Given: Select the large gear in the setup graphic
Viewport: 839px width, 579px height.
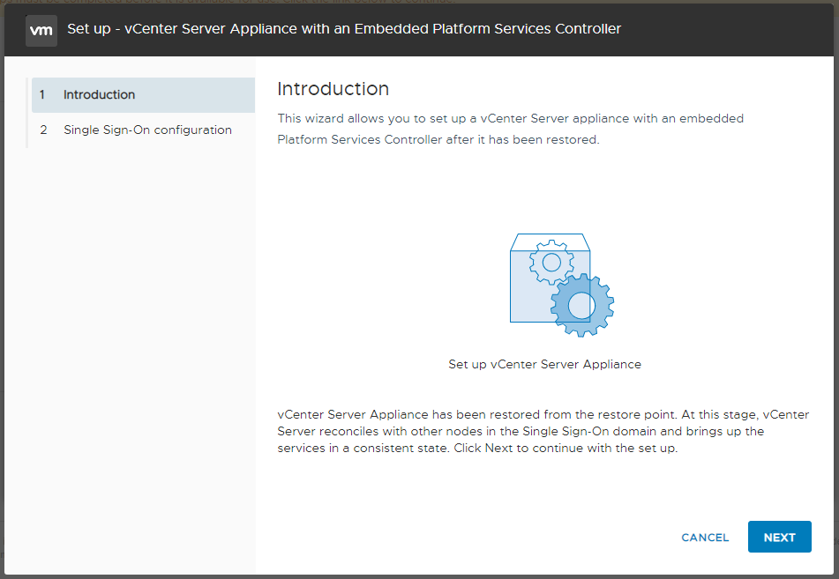Looking at the screenshot, I should (x=580, y=304).
